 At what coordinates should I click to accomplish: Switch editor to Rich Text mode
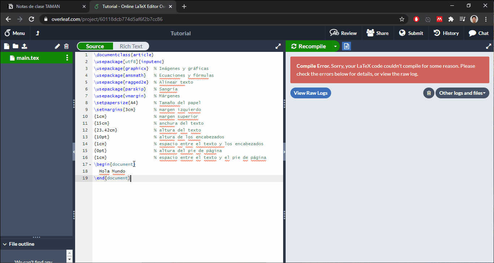(x=131, y=46)
